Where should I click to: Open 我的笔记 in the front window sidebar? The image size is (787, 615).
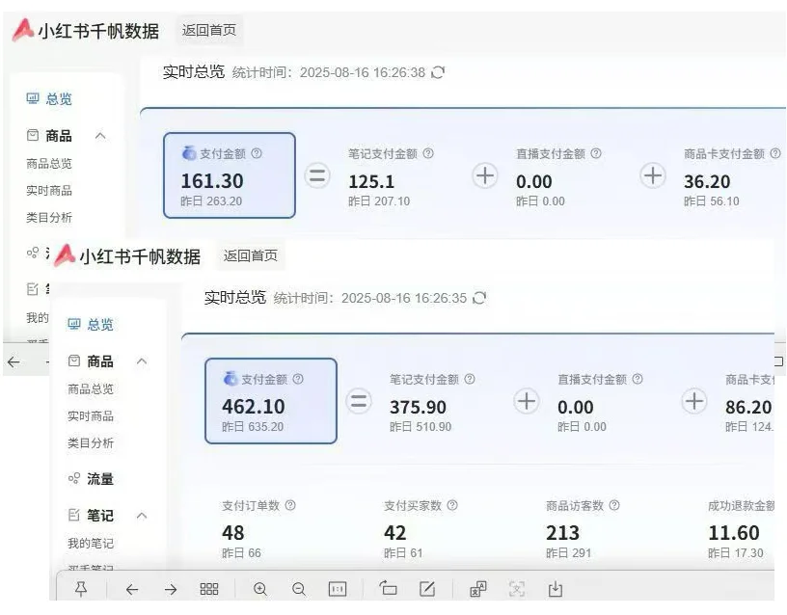pyautogui.click(x=91, y=543)
